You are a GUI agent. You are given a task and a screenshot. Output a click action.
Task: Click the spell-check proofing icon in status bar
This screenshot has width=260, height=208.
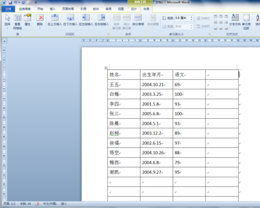37,204
